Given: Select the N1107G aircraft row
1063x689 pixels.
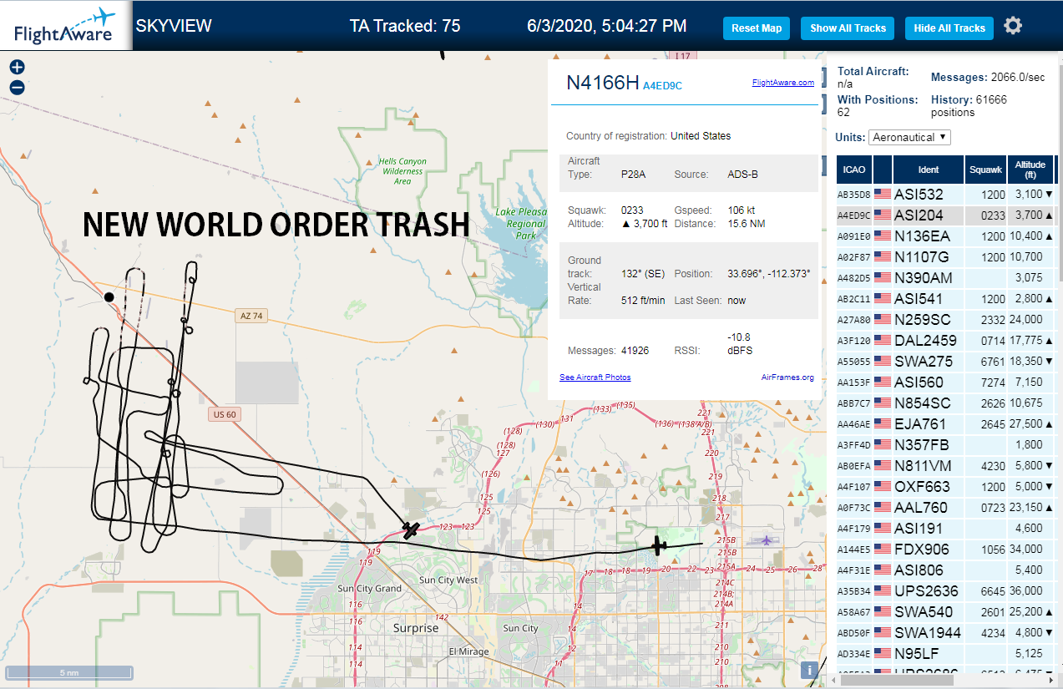Looking at the screenshot, I should (947, 257).
